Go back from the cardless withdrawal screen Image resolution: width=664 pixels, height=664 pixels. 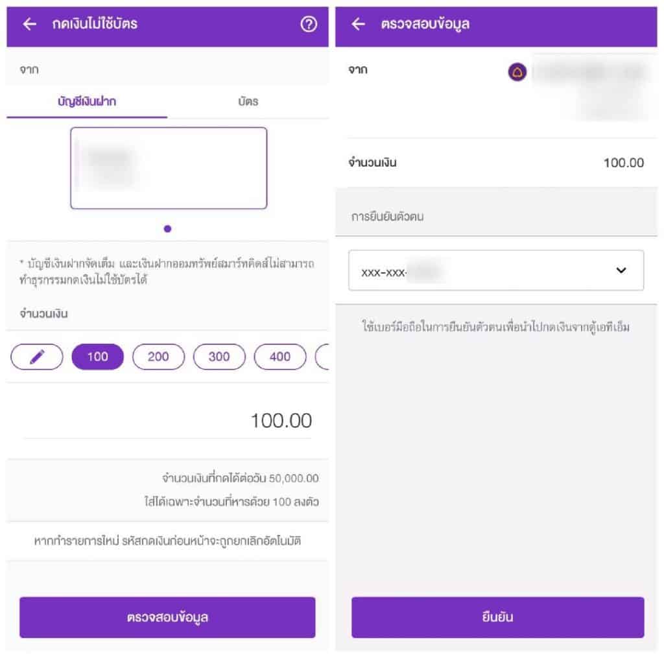click(30, 24)
